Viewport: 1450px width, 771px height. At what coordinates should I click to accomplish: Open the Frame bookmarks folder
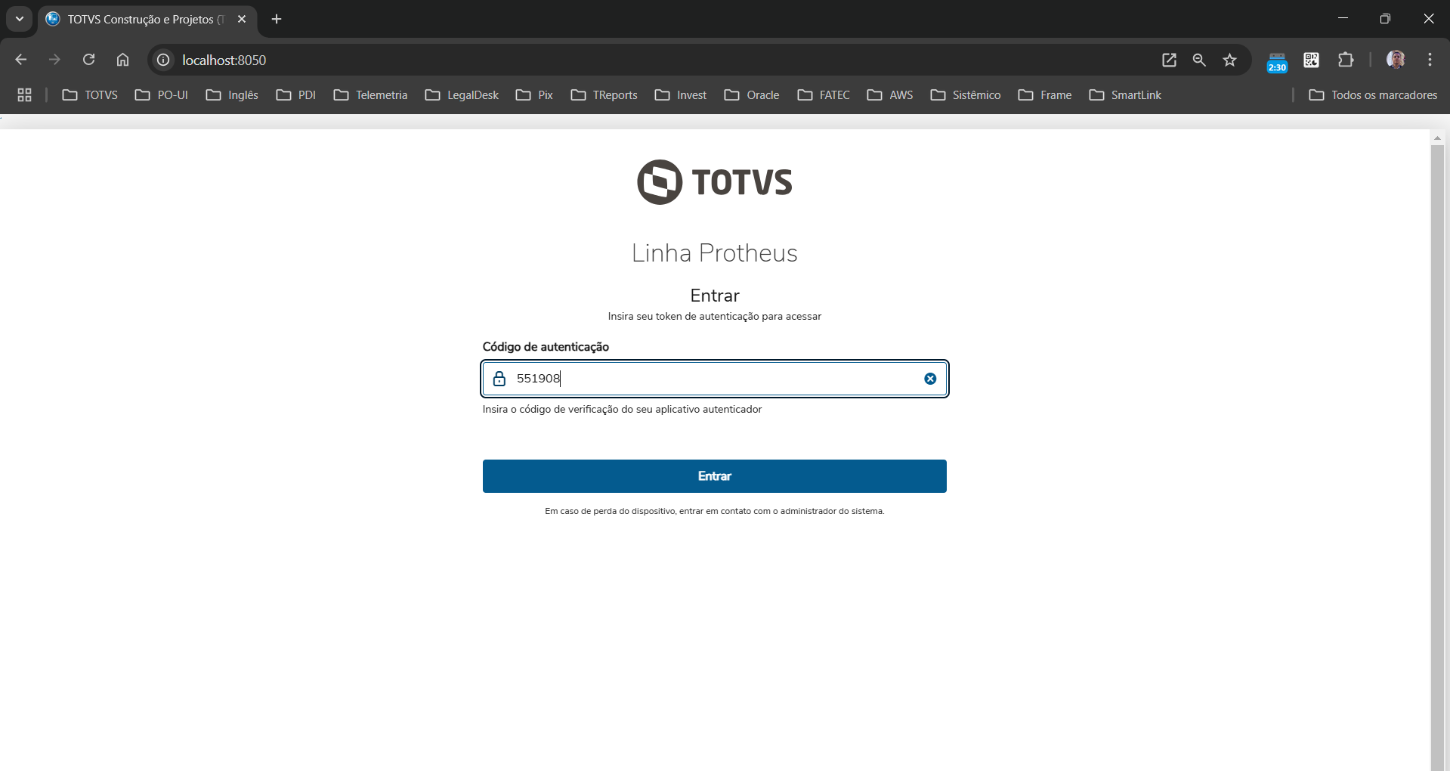1045,94
